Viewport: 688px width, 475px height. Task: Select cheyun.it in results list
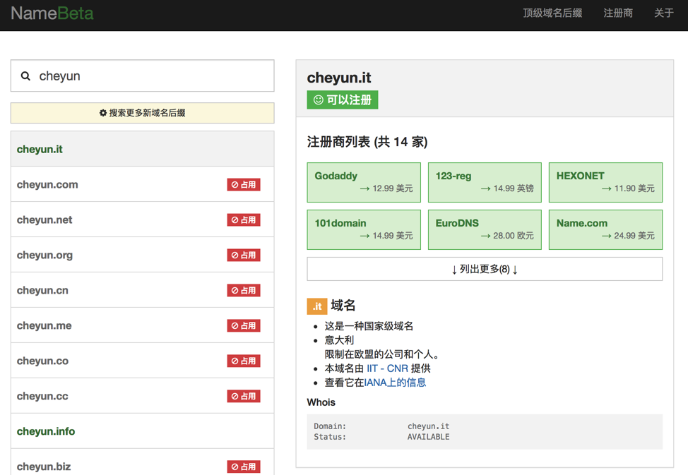(143, 149)
